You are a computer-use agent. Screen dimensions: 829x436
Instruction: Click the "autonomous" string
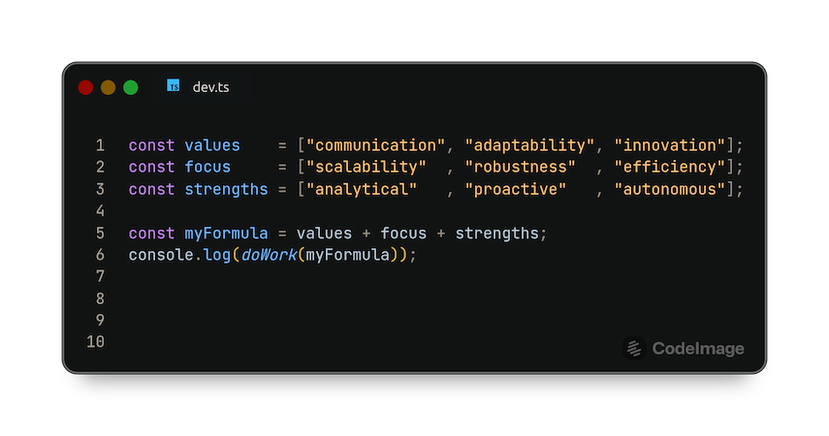tap(670, 189)
